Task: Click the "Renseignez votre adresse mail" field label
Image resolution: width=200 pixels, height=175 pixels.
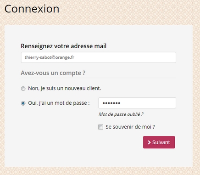Action: (64, 46)
